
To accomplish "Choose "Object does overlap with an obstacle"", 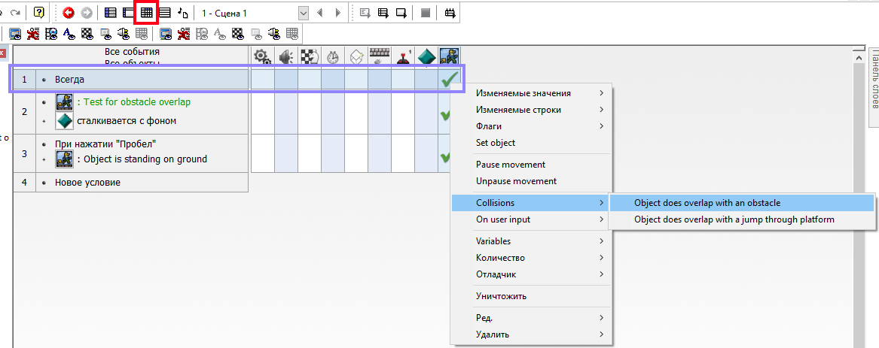I will (x=707, y=203).
